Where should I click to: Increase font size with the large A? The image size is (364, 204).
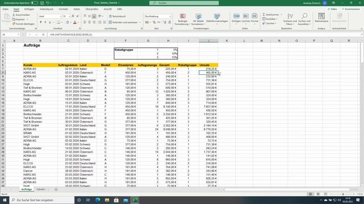(x=73, y=16)
